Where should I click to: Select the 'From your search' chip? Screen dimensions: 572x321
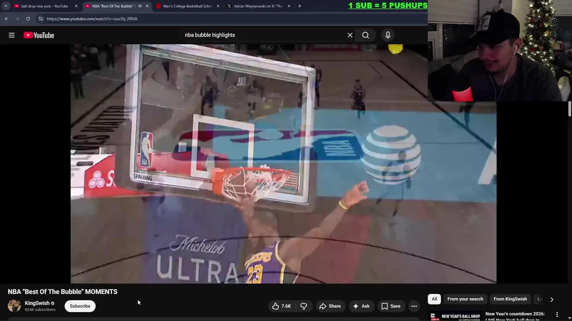point(465,299)
